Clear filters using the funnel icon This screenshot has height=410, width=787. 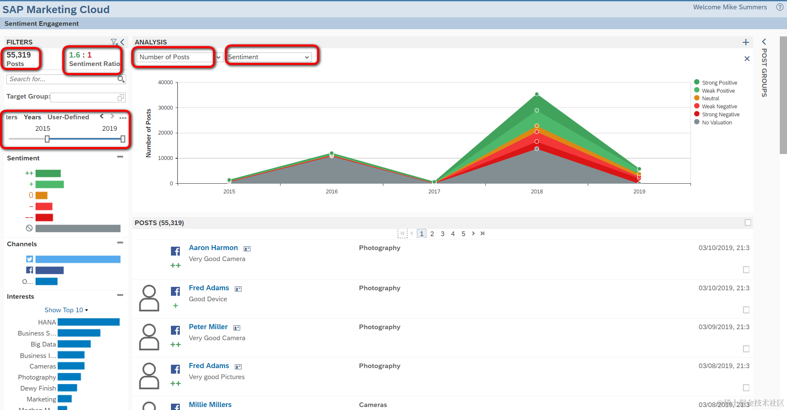click(x=114, y=42)
